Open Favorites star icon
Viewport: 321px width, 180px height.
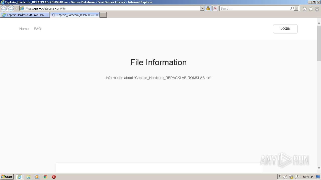311,9
